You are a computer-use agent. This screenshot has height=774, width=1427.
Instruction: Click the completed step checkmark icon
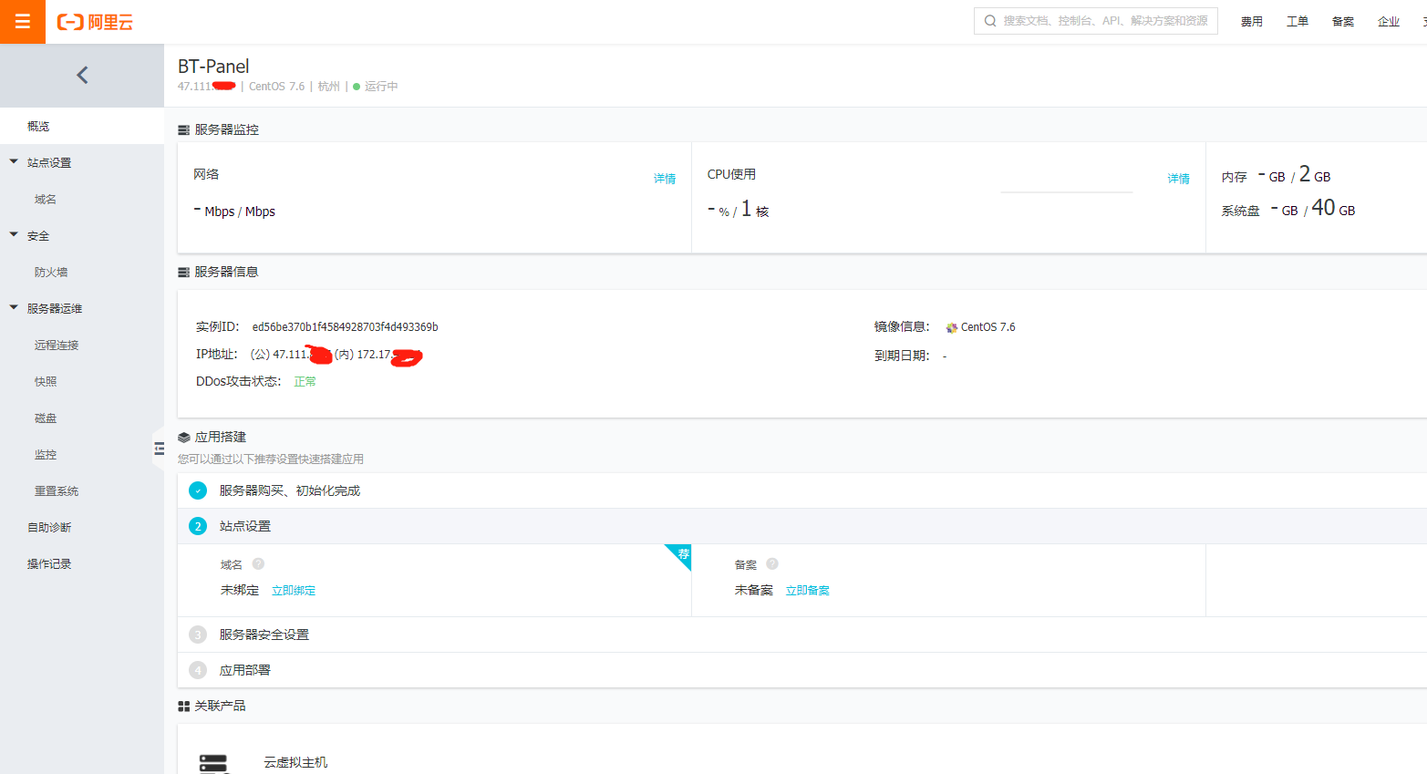pyautogui.click(x=198, y=490)
